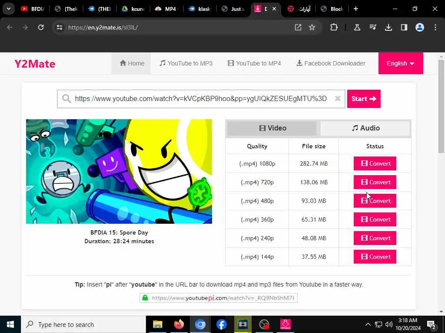Open the page in app icon in the address bar
This screenshot has width=445, height=333.
point(298,27)
